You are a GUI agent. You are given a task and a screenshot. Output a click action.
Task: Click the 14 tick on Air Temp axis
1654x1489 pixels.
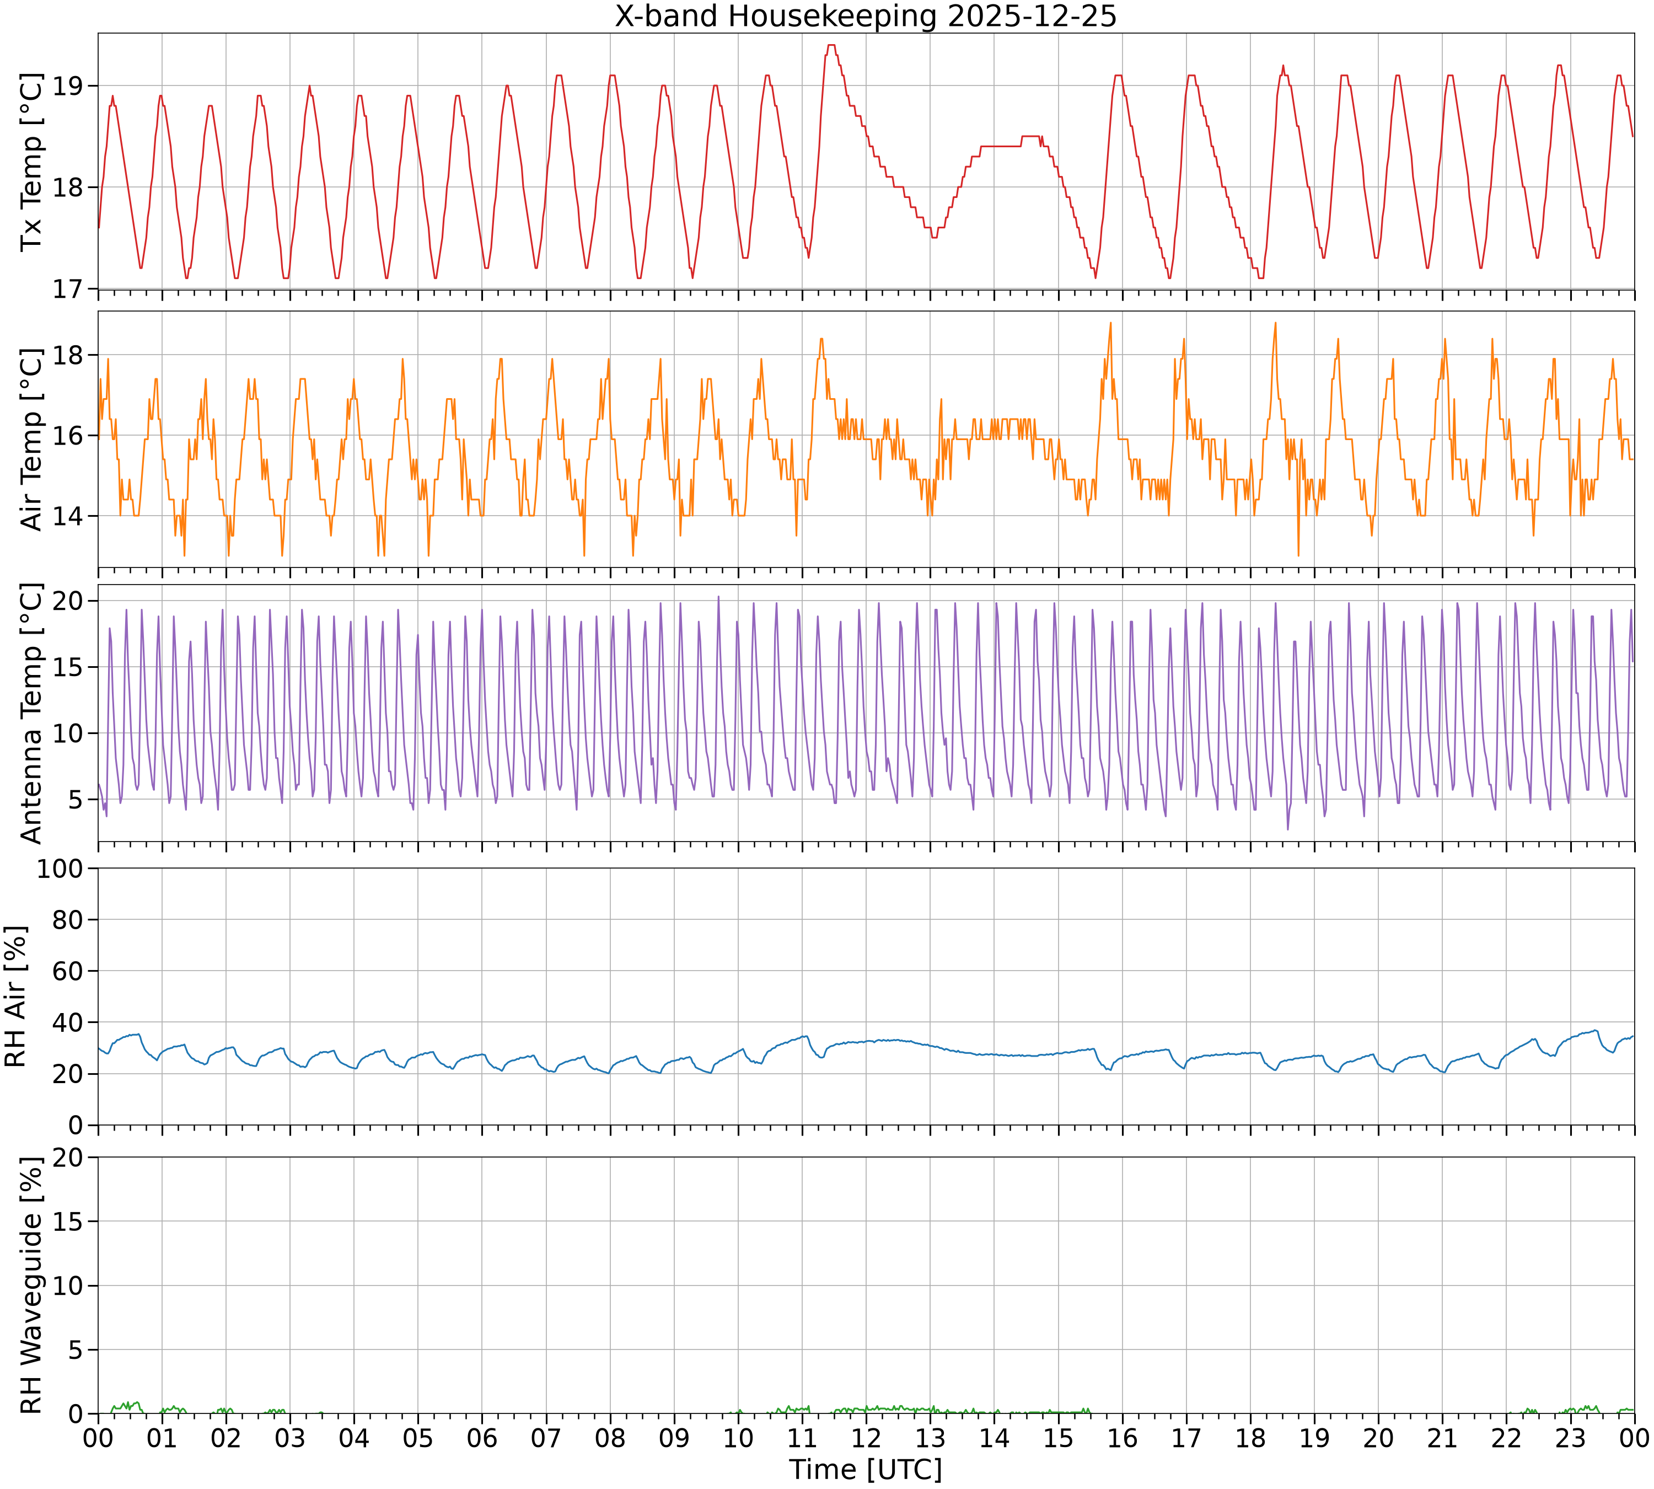[x=68, y=516]
